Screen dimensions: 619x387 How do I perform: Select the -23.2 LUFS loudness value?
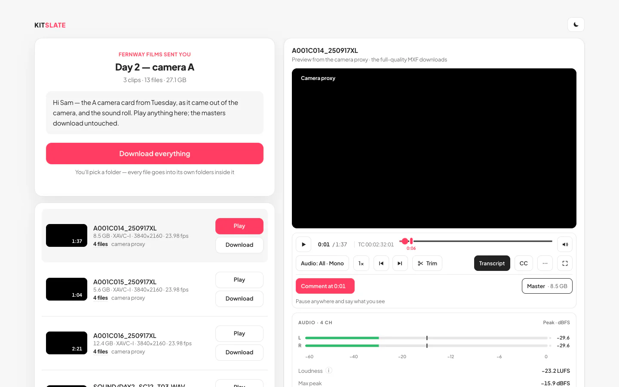556,371
